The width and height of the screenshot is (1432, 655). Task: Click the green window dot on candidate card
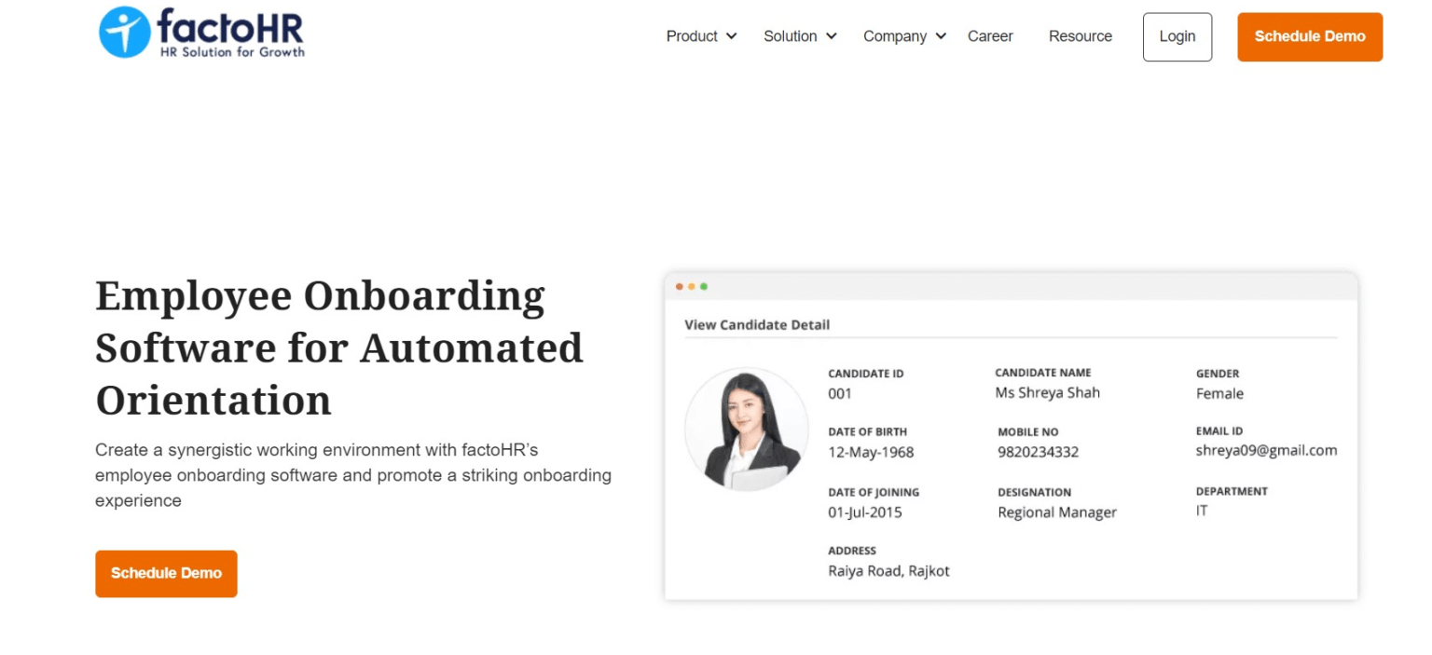[703, 287]
